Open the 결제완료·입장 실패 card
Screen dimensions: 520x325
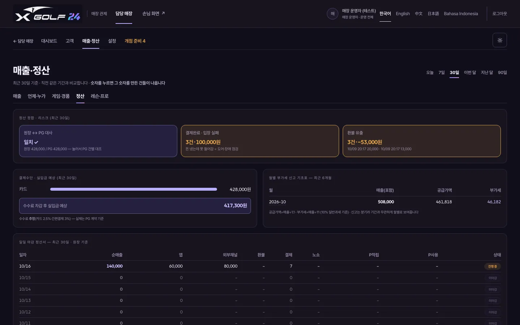coord(260,141)
